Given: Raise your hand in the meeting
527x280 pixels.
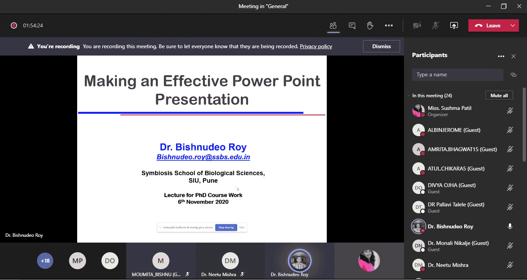Looking at the screenshot, I should pos(370,25).
